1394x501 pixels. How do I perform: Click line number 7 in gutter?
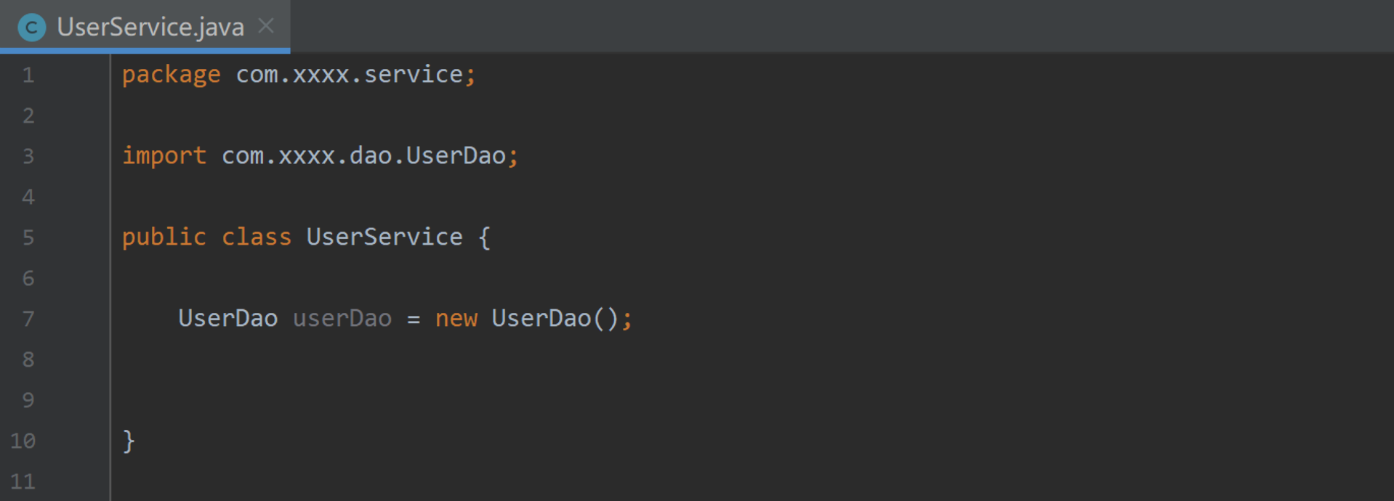28,319
